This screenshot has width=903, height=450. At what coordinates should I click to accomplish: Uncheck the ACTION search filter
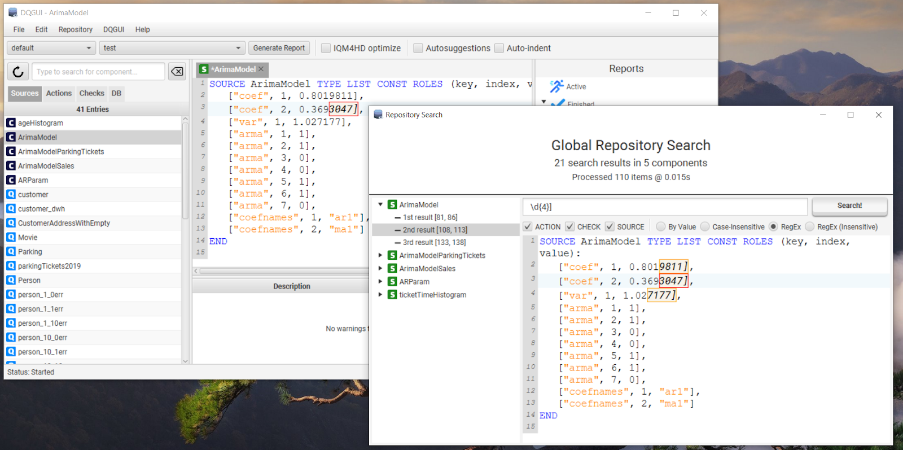(528, 227)
